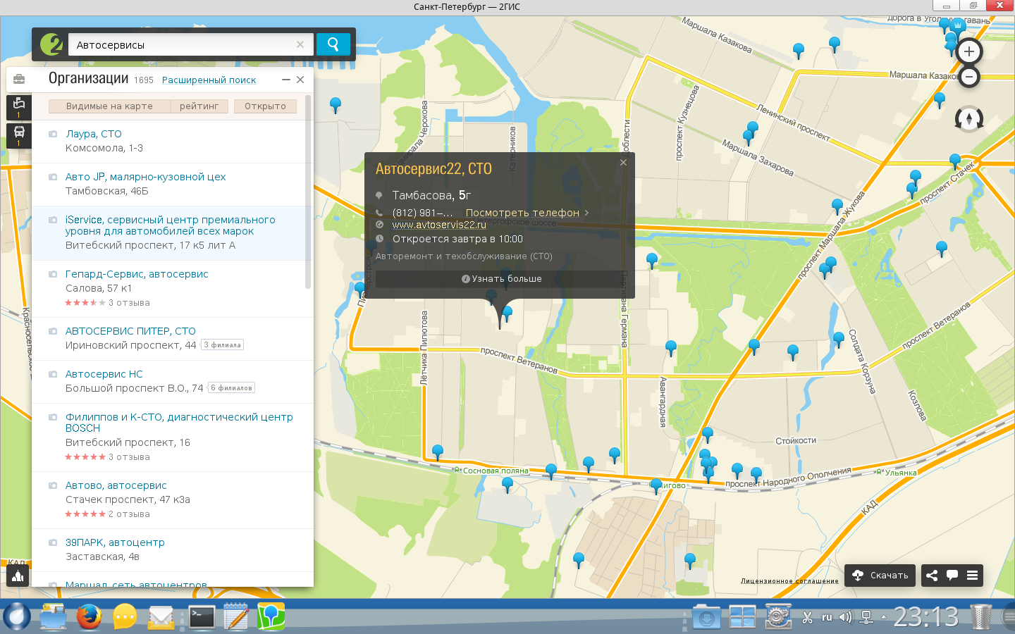Open the public transport bus icon panel
The height and width of the screenshot is (634, 1015).
(19, 134)
